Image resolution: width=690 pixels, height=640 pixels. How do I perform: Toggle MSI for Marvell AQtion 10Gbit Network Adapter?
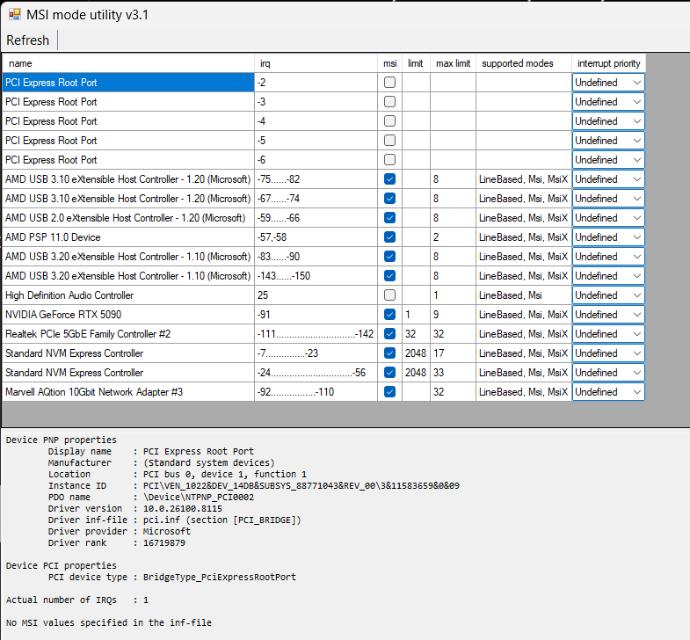389,392
